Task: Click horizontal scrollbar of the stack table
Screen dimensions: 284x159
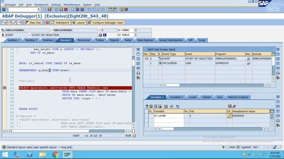Action: [215, 85]
